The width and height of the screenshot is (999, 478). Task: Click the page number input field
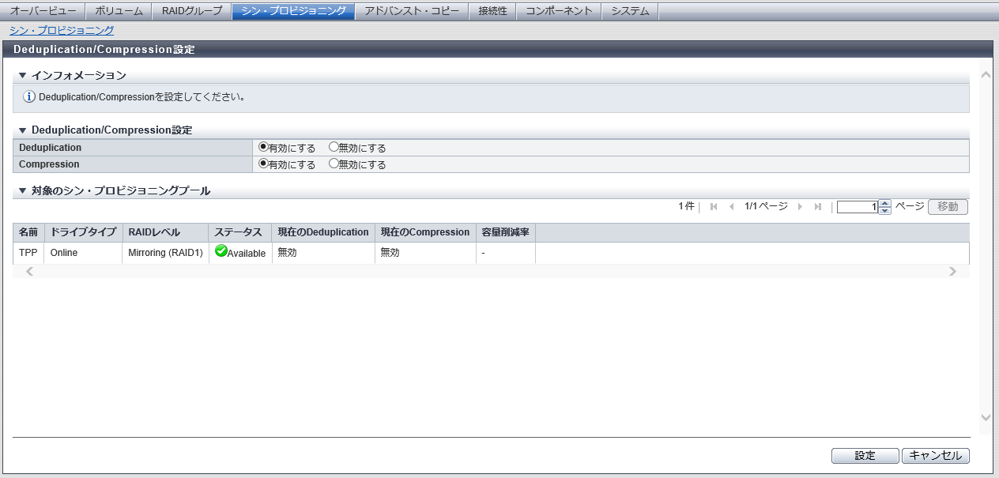858,207
